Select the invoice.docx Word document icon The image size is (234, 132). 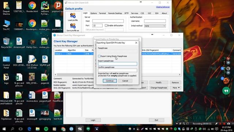pos(32,97)
